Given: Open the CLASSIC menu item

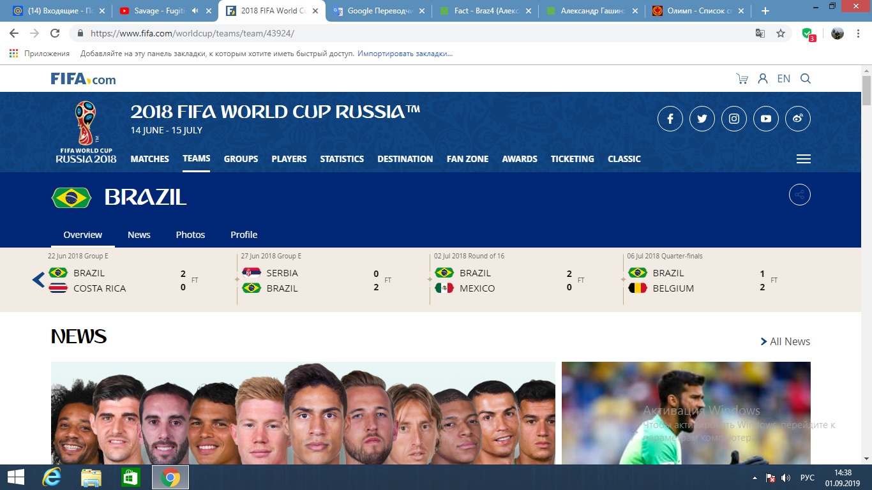Looking at the screenshot, I should [x=624, y=159].
